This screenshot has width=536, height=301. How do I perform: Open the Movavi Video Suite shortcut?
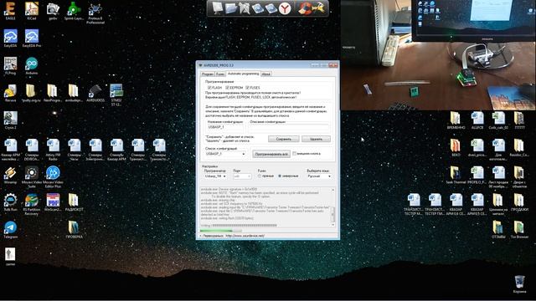tap(32, 176)
